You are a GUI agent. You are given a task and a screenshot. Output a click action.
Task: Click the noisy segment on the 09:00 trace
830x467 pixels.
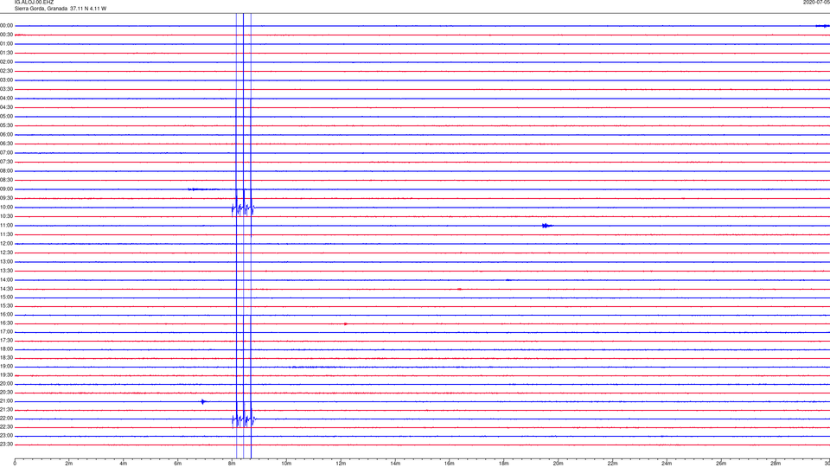(x=204, y=189)
